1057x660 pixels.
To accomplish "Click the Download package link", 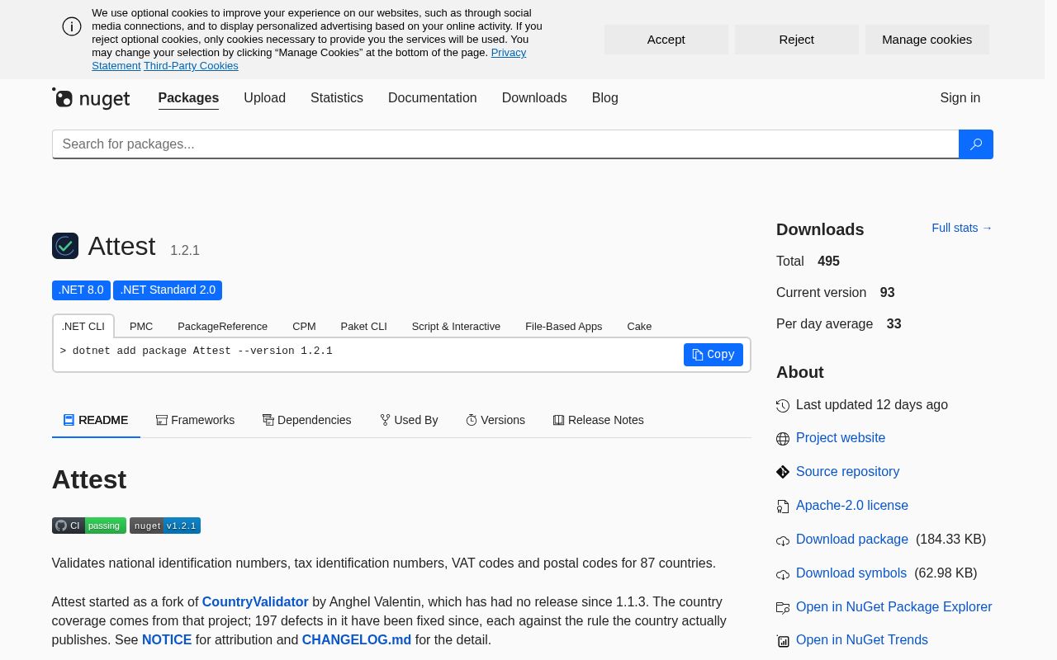I will coord(852,539).
